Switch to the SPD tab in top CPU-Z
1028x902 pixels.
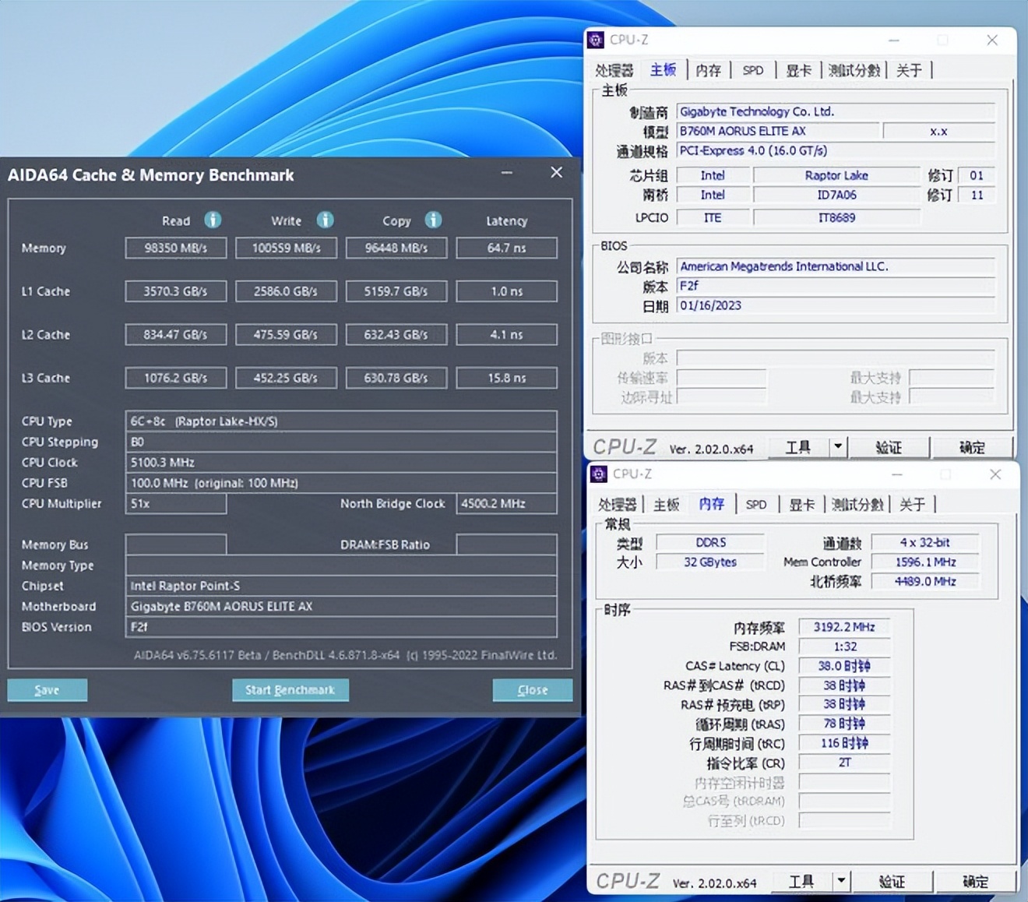[752, 70]
